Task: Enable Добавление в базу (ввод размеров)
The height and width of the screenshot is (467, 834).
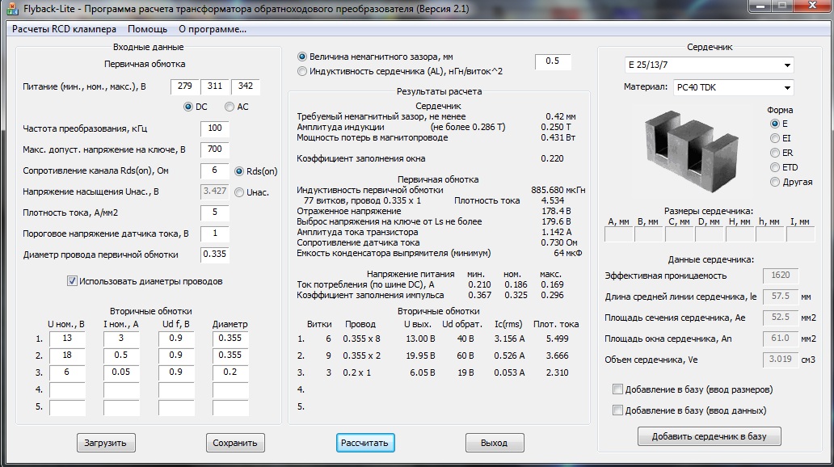Action: 618,389
